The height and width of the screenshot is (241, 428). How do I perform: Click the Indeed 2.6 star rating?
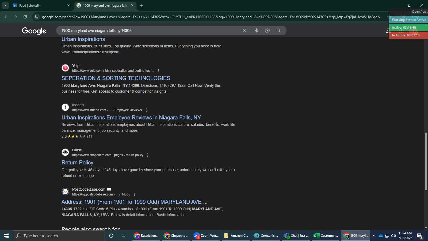click(x=77, y=136)
